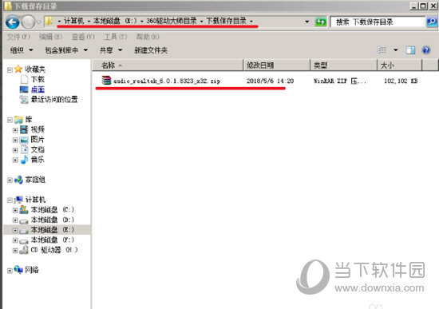Click the 音乐 music note icon

click(25, 160)
